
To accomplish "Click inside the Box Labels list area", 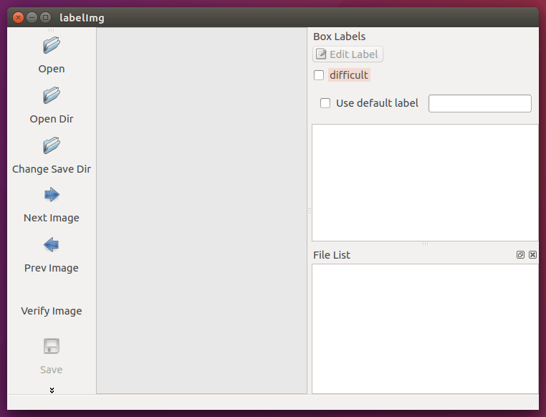I will pos(425,182).
